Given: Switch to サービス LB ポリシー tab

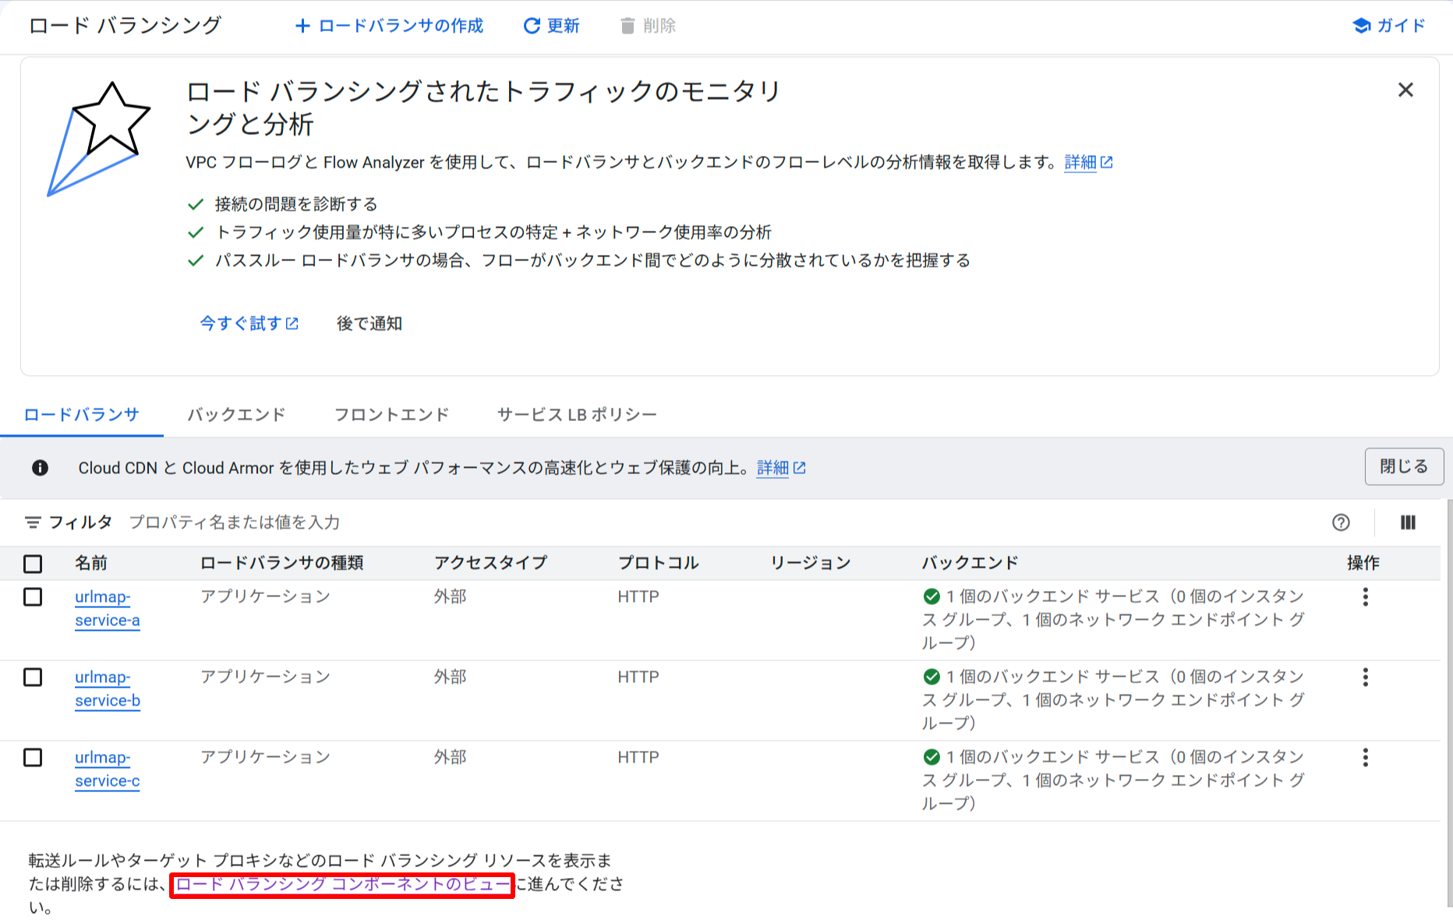Looking at the screenshot, I should point(577,415).
